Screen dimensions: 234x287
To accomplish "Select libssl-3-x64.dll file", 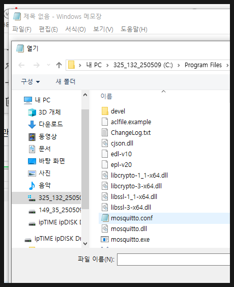I will pos(131,208).
